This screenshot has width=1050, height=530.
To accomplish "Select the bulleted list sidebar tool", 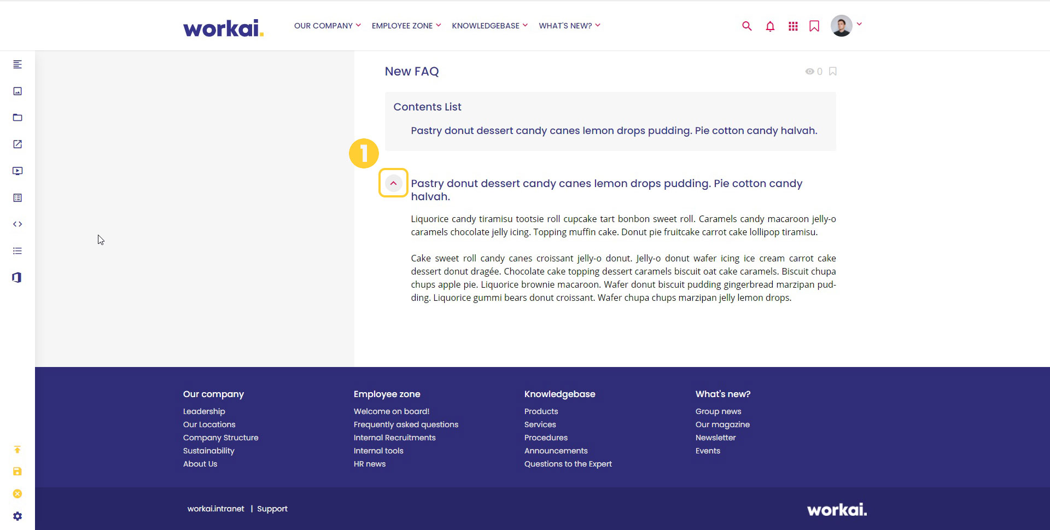I will coord(17,251).
